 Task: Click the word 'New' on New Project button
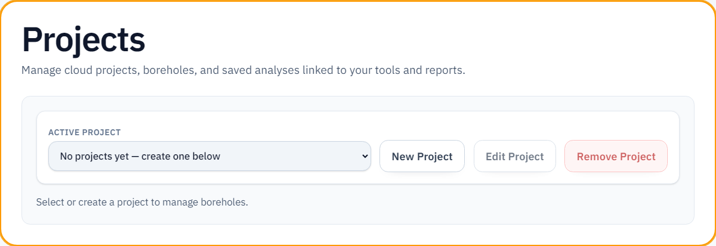click(x=403, y=157)
